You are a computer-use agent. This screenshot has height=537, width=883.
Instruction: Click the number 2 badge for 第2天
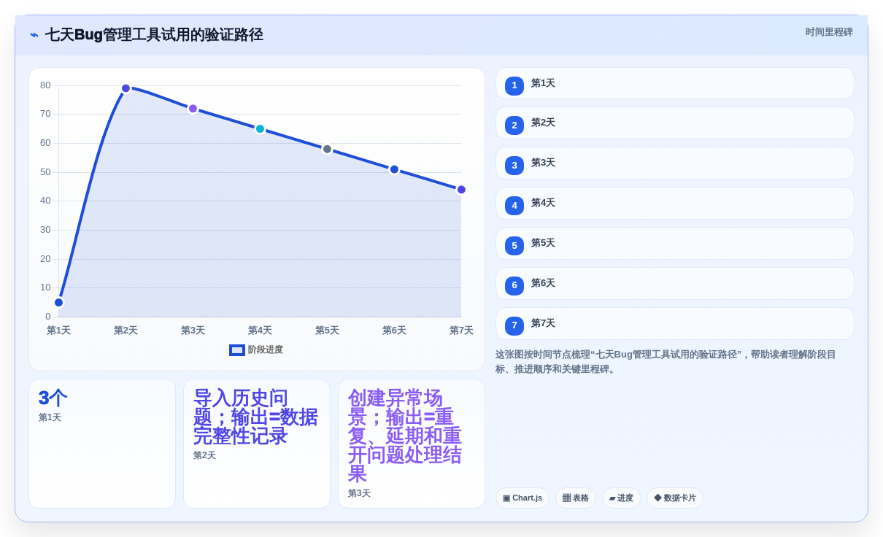[514, 125]
